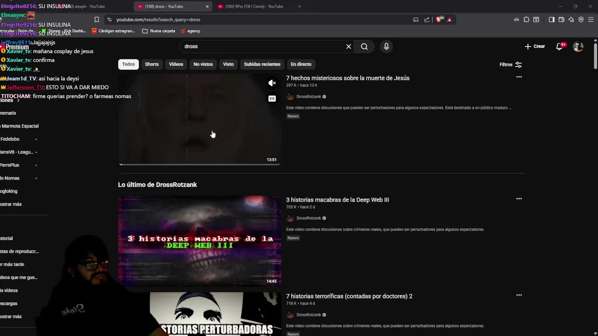
Task: Select the Visto filter chip
Action: point(228,64)
